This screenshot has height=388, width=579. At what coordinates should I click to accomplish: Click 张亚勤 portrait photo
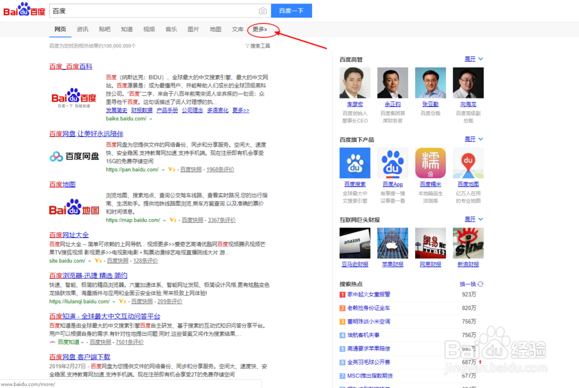[x=430, y=83]
